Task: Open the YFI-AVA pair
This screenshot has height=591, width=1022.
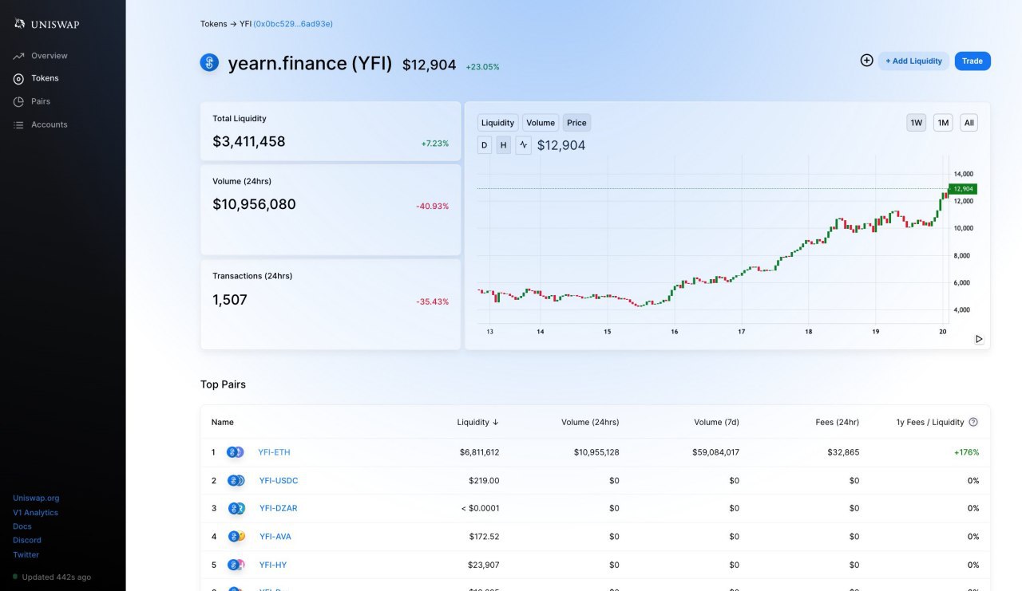Action: [275, 537]
